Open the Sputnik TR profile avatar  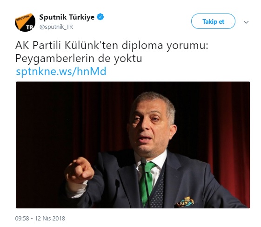(25, 22)
